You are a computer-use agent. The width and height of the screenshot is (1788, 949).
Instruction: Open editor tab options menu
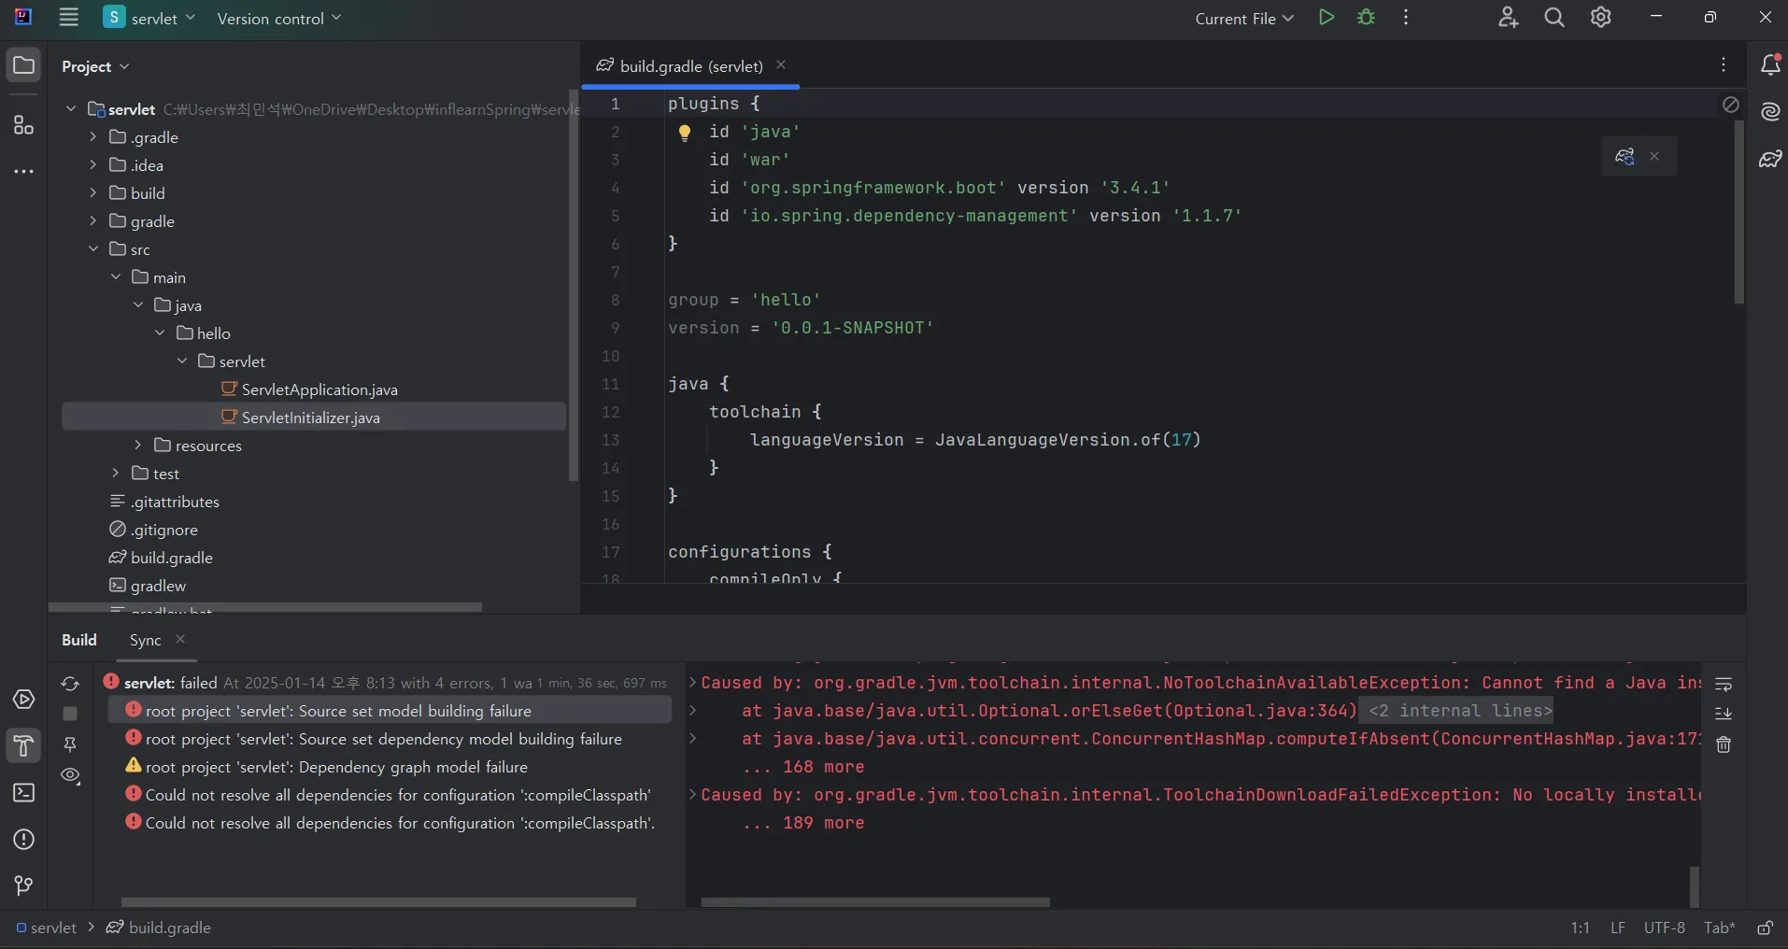pyautogui.click(x=1724, y=65)
